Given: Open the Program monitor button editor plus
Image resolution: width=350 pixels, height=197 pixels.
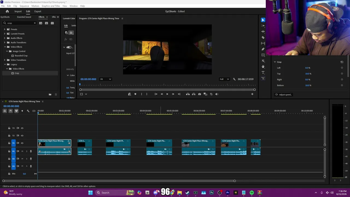Looking at the screenshot, I should coord(252,94).
